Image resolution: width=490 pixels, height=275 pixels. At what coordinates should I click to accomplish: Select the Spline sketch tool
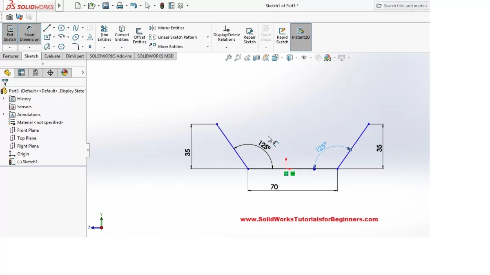pyautogui.click(x=76, y=28)
